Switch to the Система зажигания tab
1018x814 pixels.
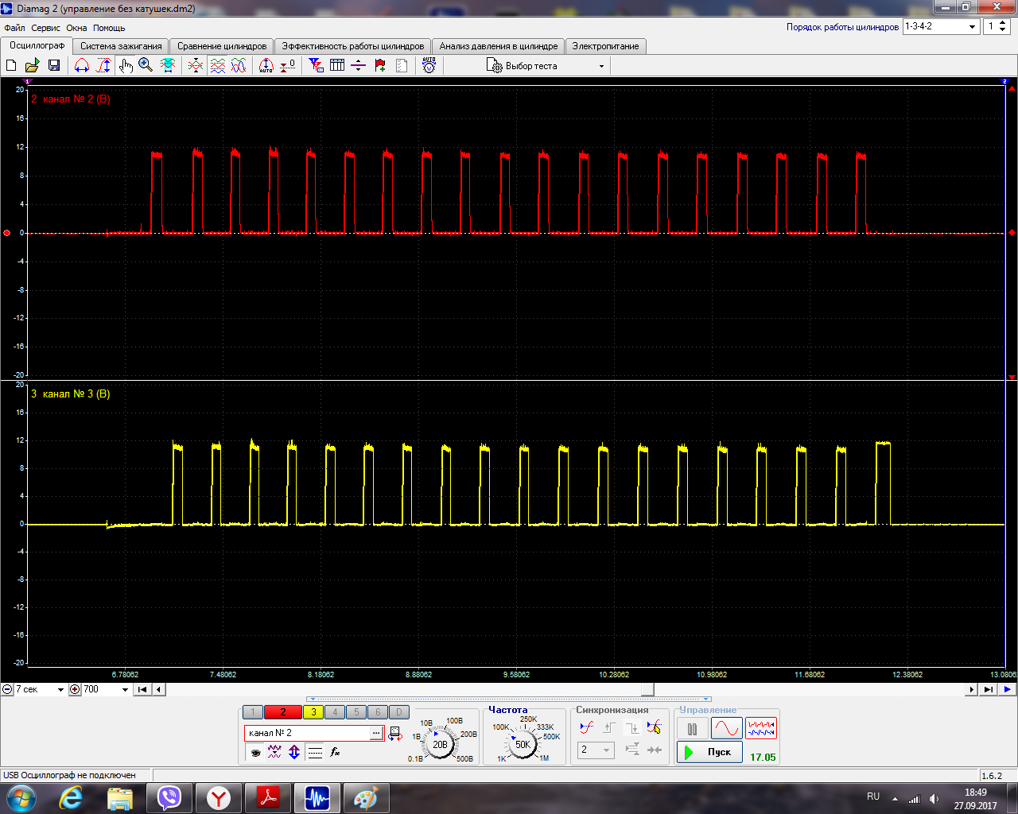click(x=121, y=46)
